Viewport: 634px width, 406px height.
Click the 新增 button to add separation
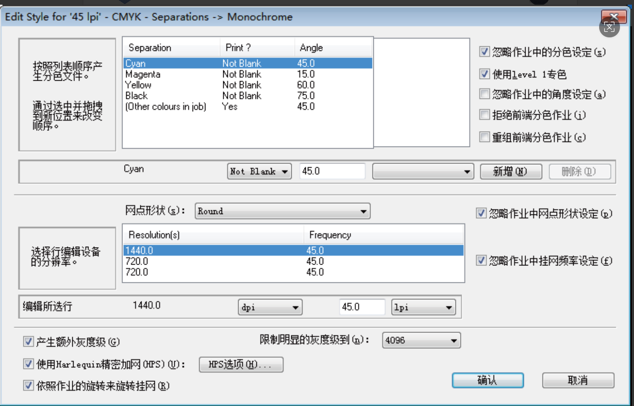pos(511,172)
